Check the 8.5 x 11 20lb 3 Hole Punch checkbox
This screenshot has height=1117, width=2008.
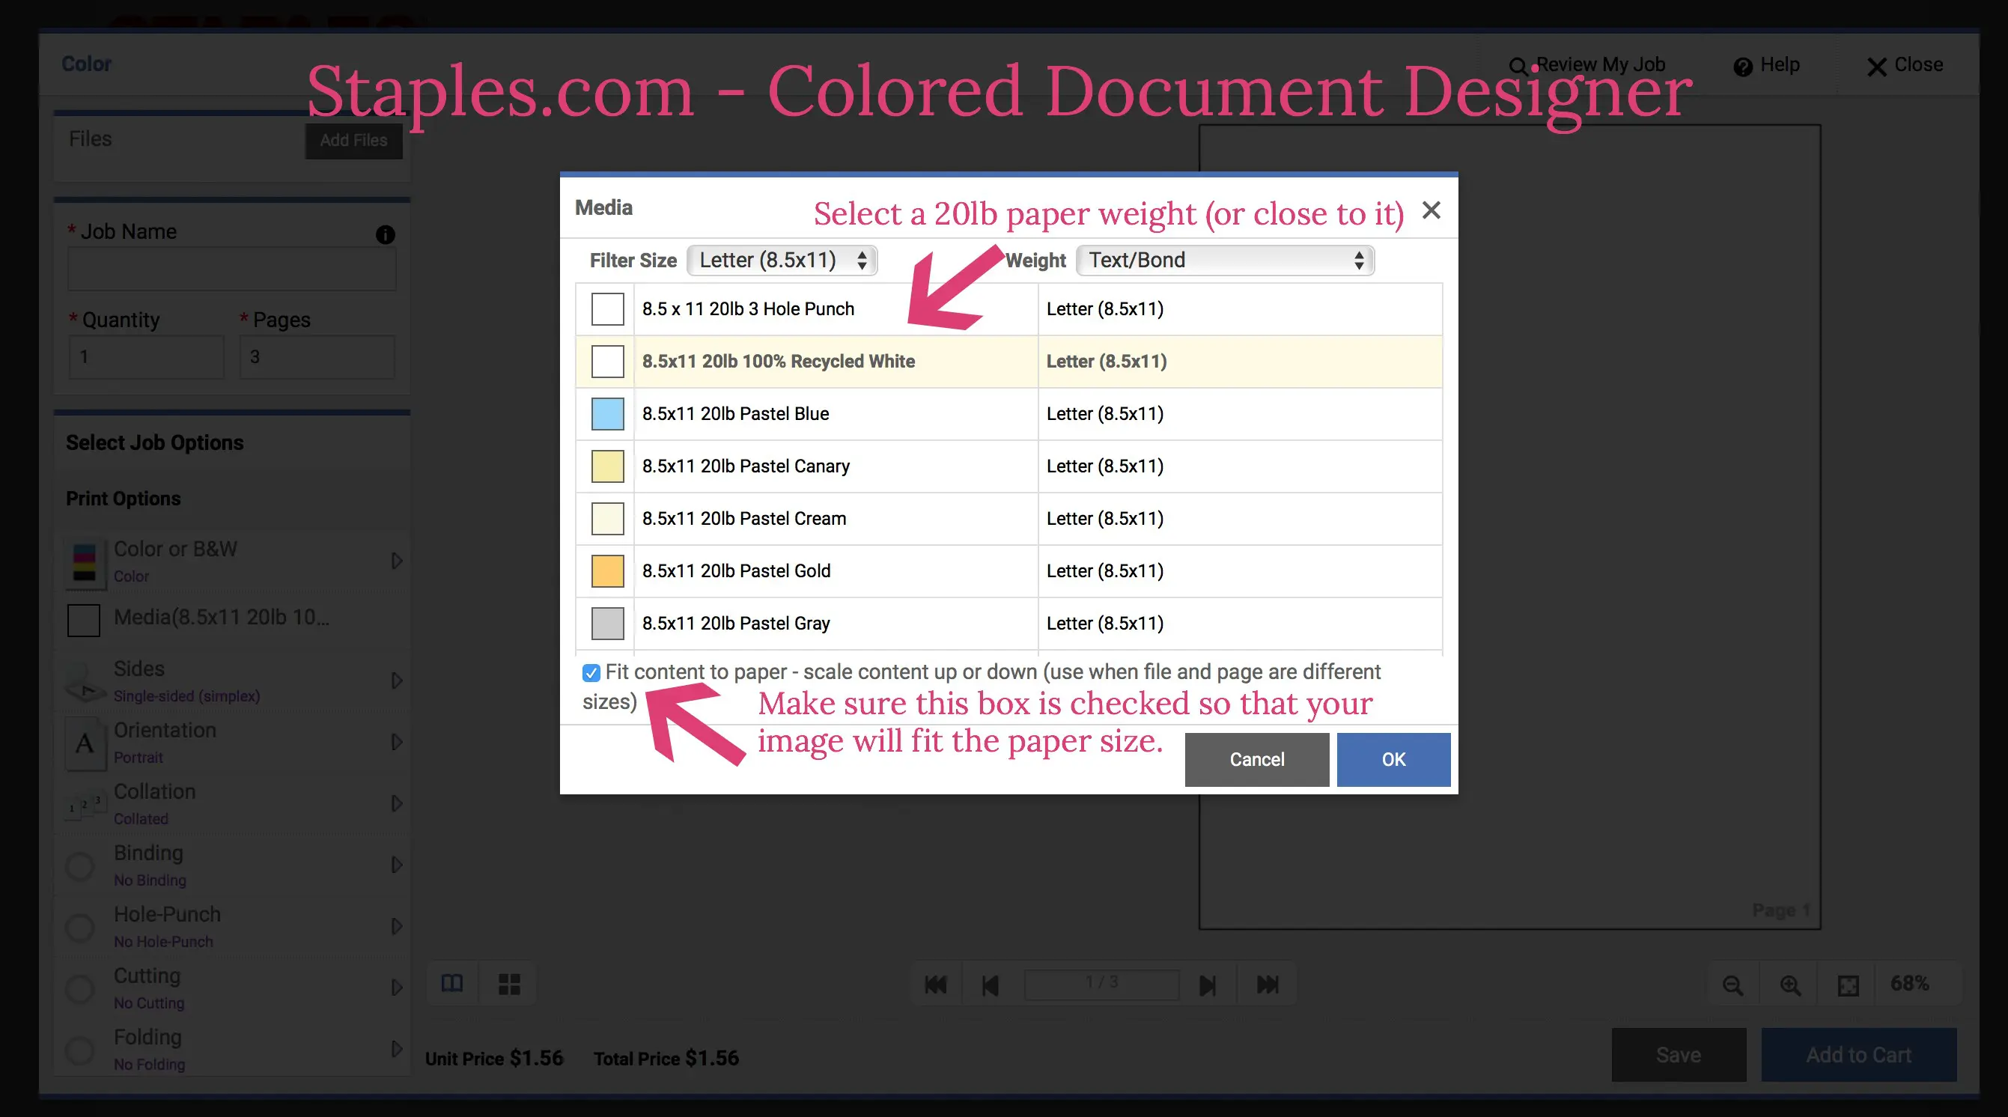point(605,308)
